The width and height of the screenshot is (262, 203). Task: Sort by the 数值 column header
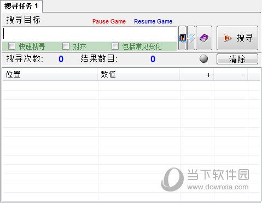[138, 74]
